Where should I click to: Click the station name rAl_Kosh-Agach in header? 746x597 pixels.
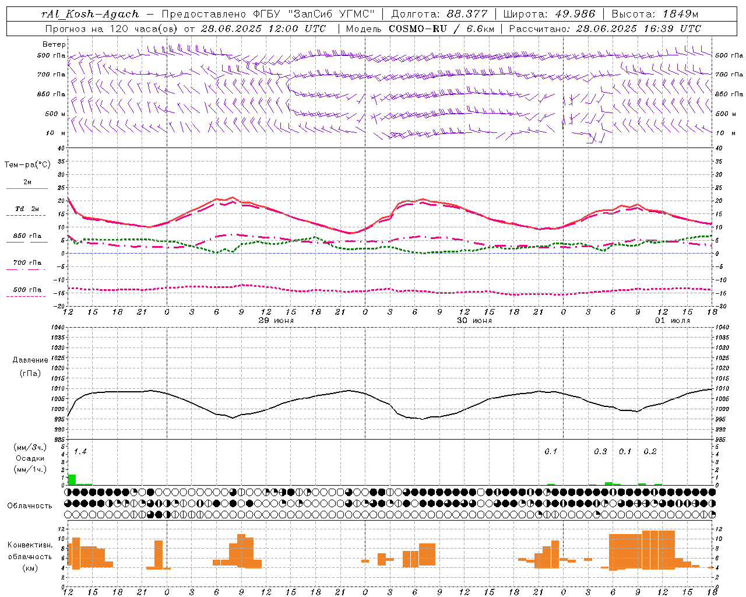90,14
